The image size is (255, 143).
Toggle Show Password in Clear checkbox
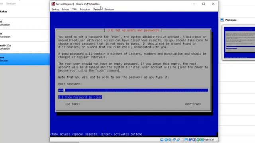point(80,97)
